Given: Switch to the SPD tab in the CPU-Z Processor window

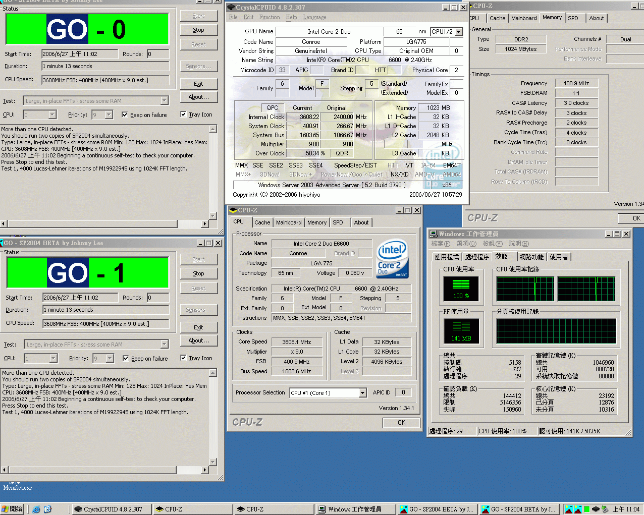Looking at the screenshot, I should click(338, 222).
